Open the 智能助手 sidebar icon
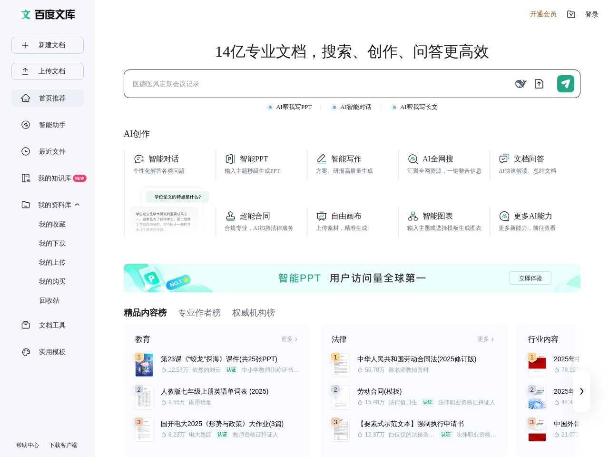This screenshot has width=609, height=457. pyautogui.click(x=26, y=125)
